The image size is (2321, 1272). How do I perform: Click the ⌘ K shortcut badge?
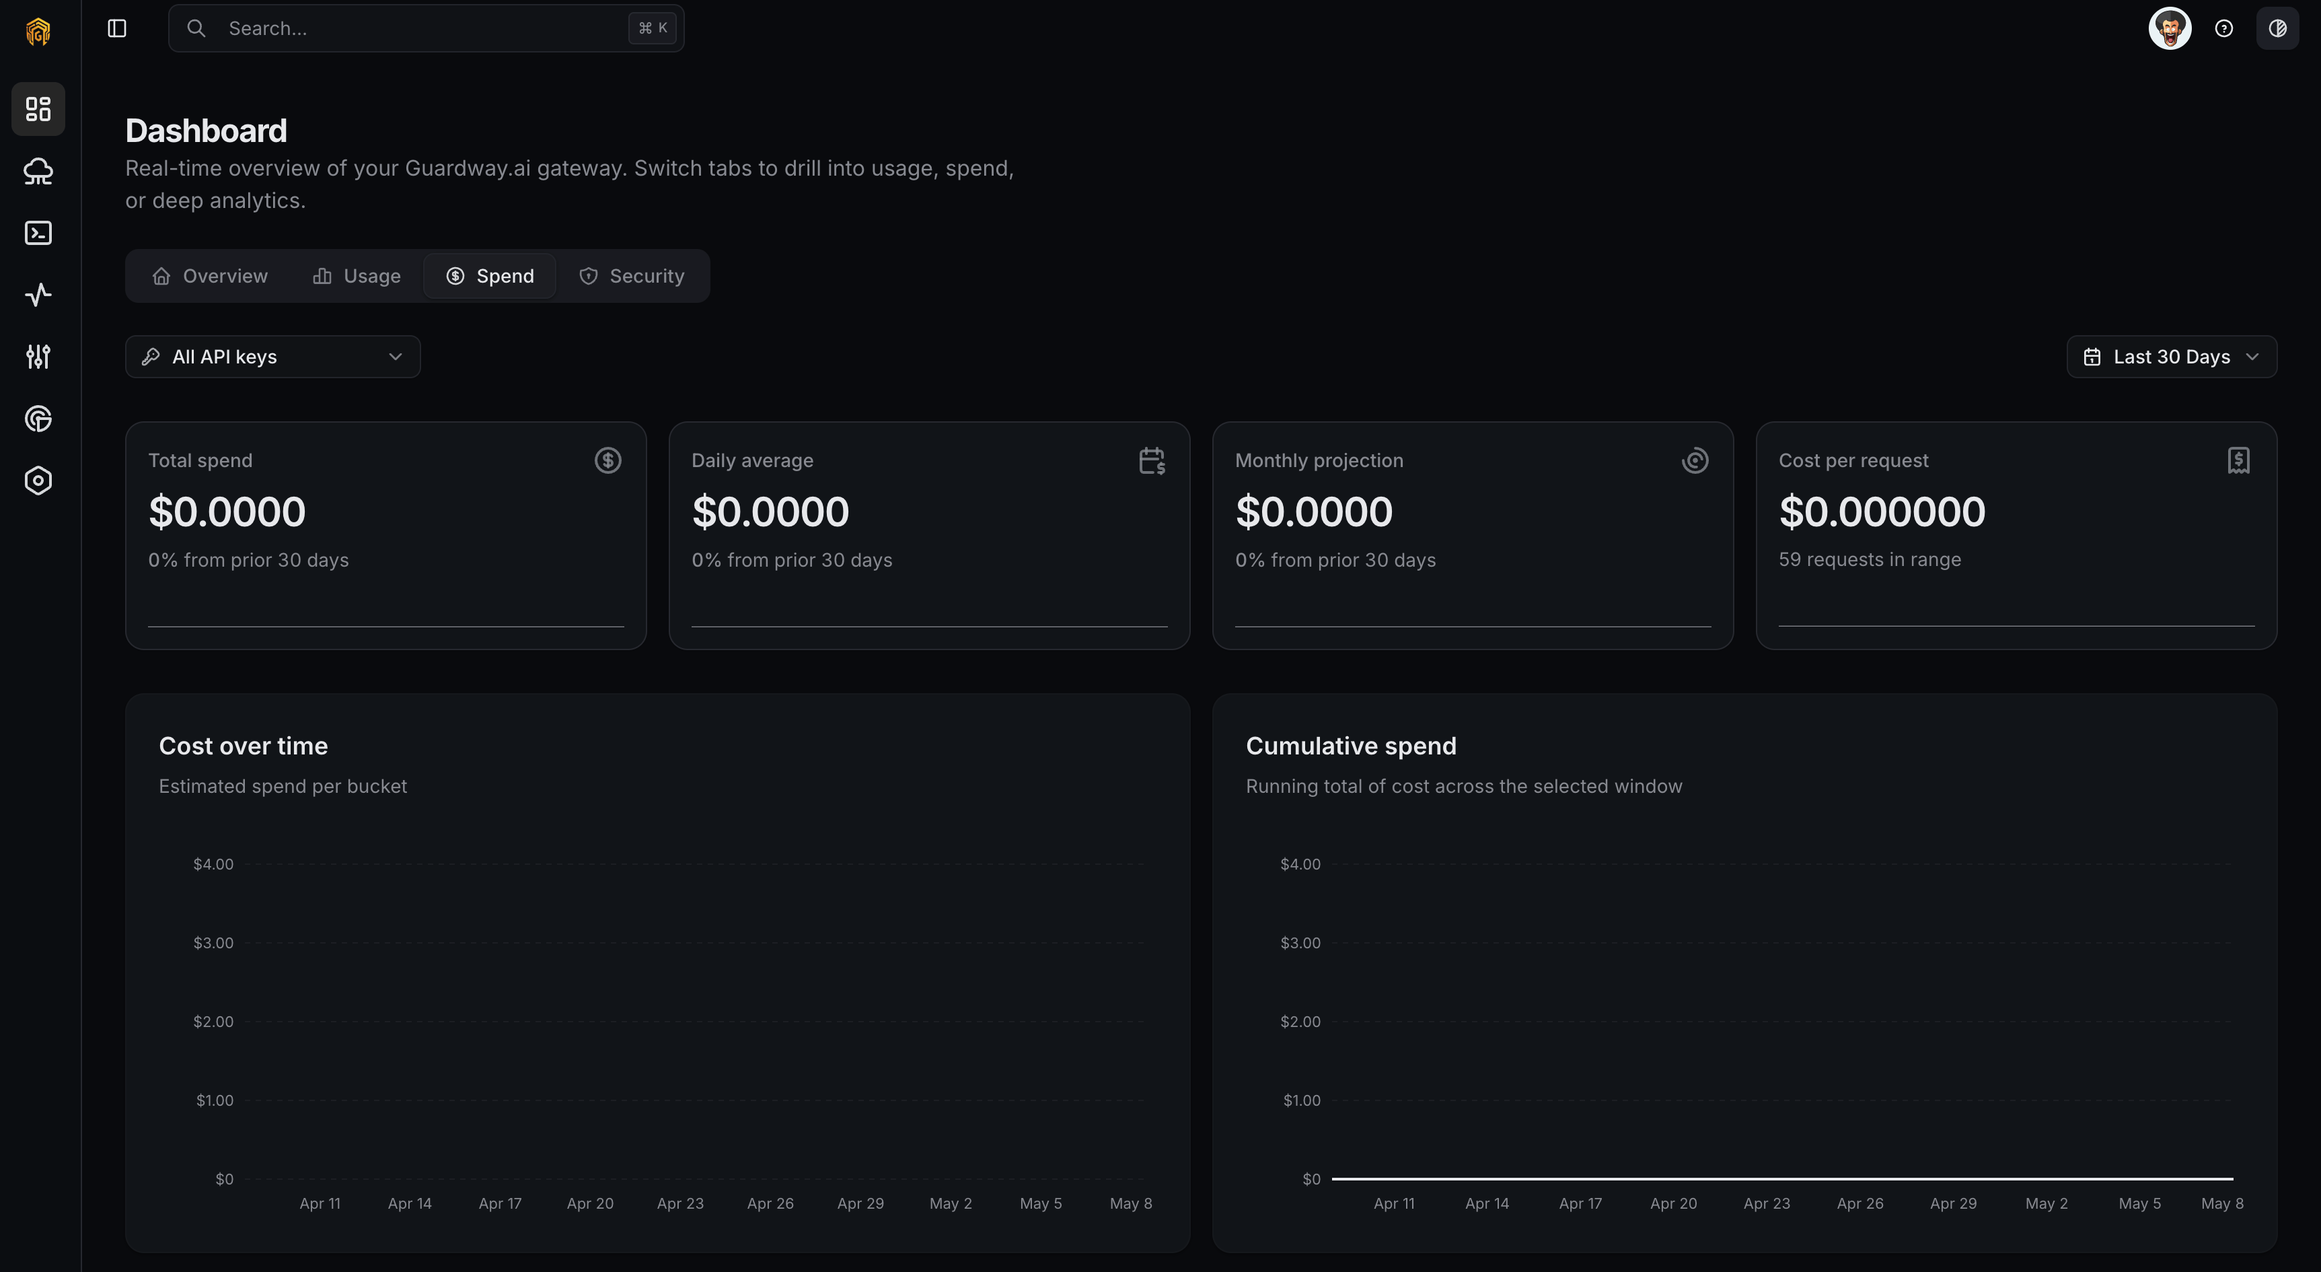pos(653,28)
